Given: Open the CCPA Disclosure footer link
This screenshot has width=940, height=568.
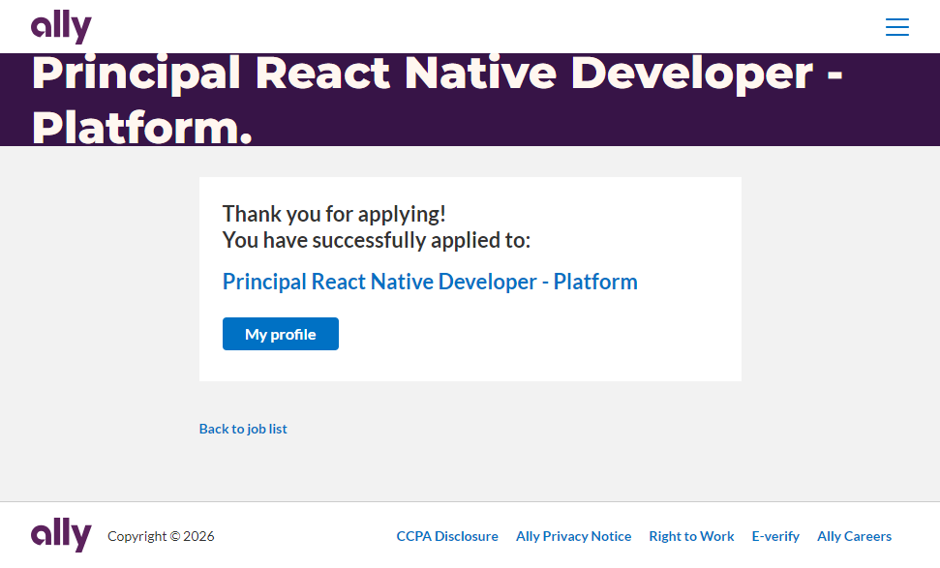Looking at the screenshot, I should (x=447, y=536).
